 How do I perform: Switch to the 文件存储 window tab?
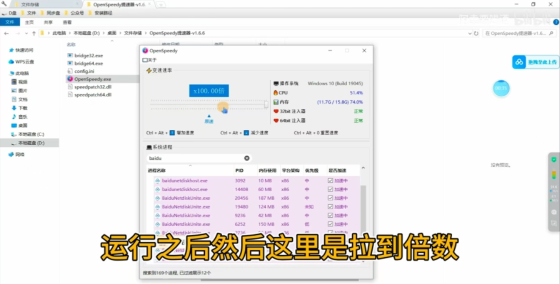(x=46, y=4)
